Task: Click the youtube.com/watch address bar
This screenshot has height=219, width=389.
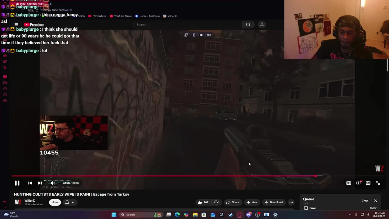Action: point(57,10)
